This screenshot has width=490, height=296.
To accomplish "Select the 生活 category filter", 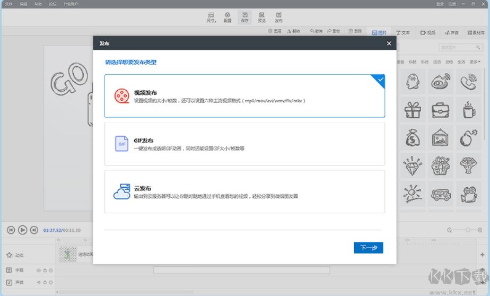I will click(x=461, y=62).
